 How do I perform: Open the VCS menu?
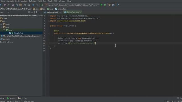pos(56,1)
